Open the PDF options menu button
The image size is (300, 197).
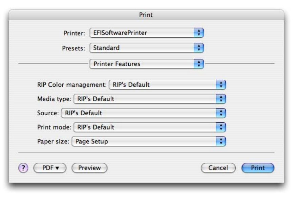(50, 168)
